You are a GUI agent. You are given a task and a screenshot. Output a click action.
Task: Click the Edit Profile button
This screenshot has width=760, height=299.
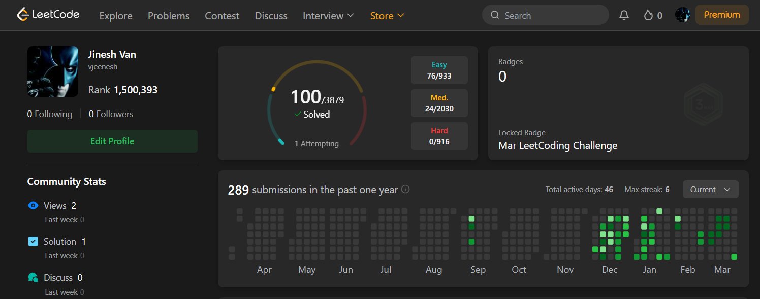click(x=112, y=141)
